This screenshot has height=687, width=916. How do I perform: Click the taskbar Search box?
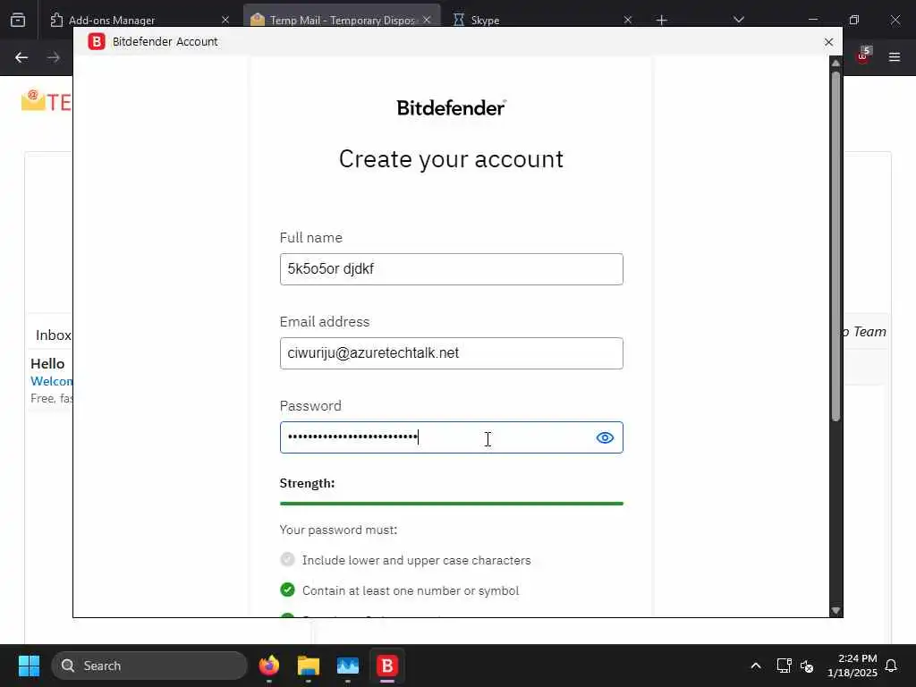pyautogui.click(x=149, y=666)
